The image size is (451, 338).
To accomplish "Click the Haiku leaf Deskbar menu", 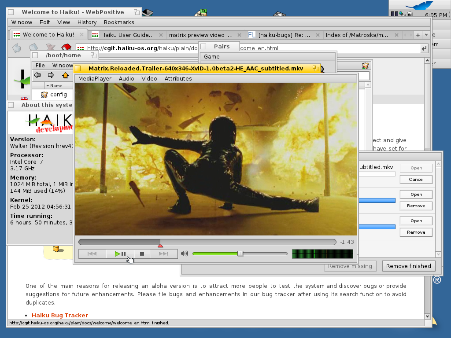I will coord(419,5).
